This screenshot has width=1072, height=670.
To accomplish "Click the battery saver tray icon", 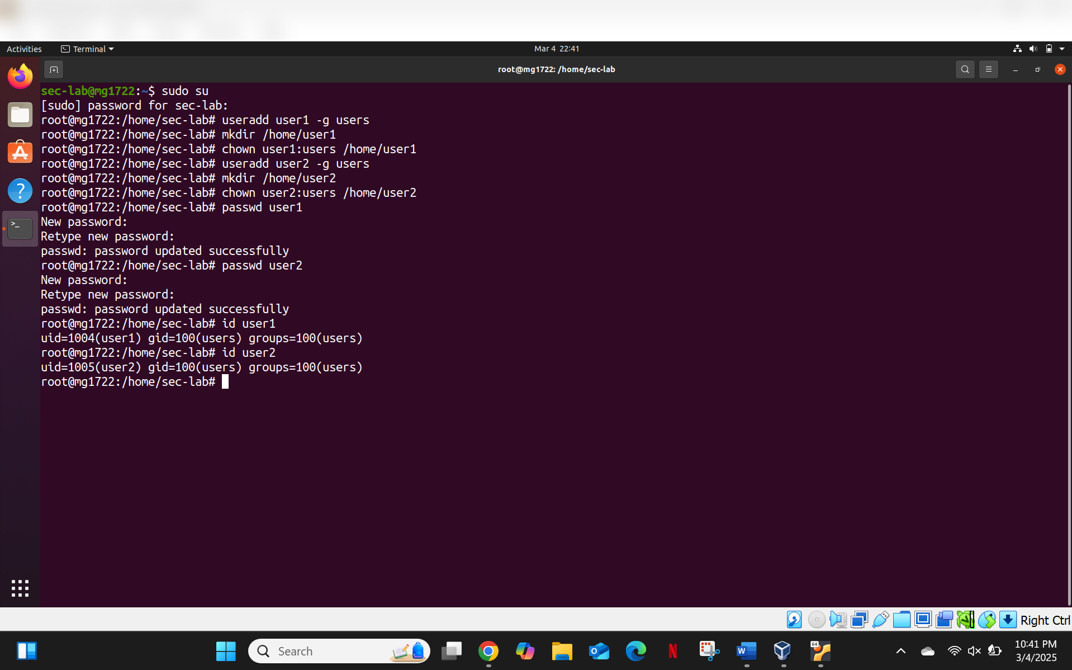I will pos(994,651).
